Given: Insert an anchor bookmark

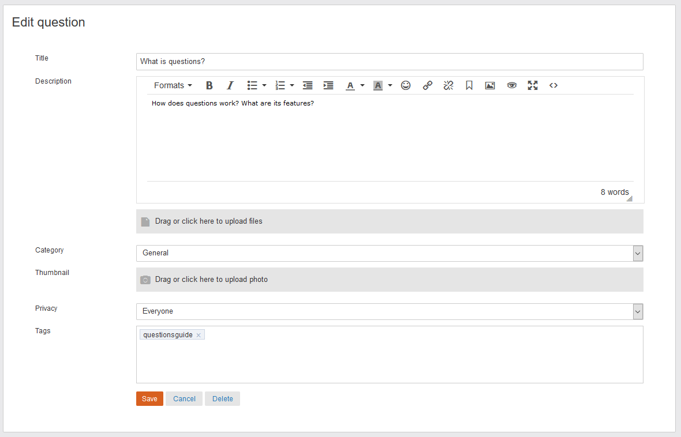Looking at the screenshot, I should point(469,85).
